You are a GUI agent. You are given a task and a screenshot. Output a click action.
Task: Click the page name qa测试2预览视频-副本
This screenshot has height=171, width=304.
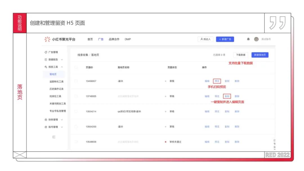pyautogui.click(x=129, y=111)
